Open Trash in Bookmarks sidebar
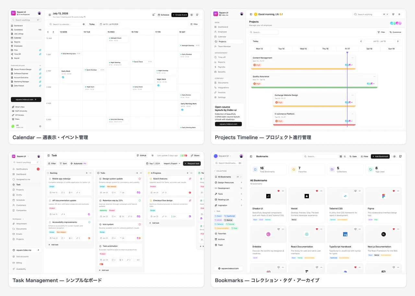Viewport: 415px width, 296px height. point(228,245)
